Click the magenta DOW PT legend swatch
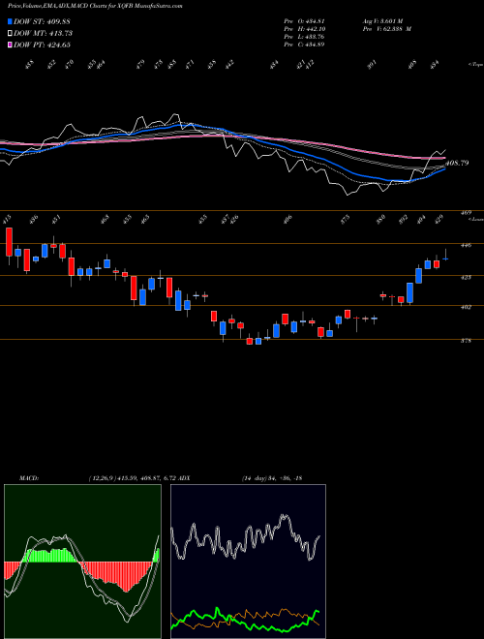Image resolution: width=484 pixels, height=639 pixels. pyautogui.click(x=10, y=45)
